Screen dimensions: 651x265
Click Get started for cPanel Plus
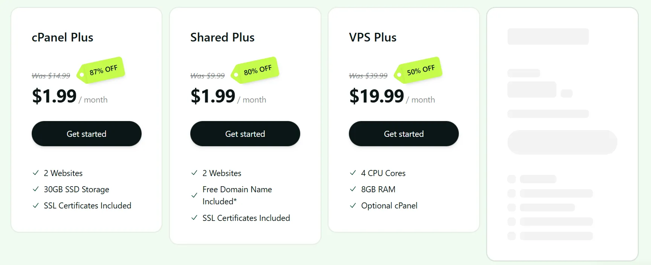coord(86,133)
